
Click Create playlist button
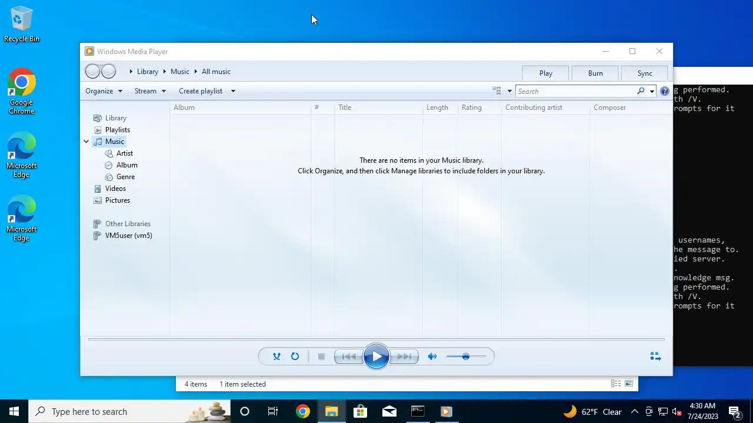pos(201,91)
